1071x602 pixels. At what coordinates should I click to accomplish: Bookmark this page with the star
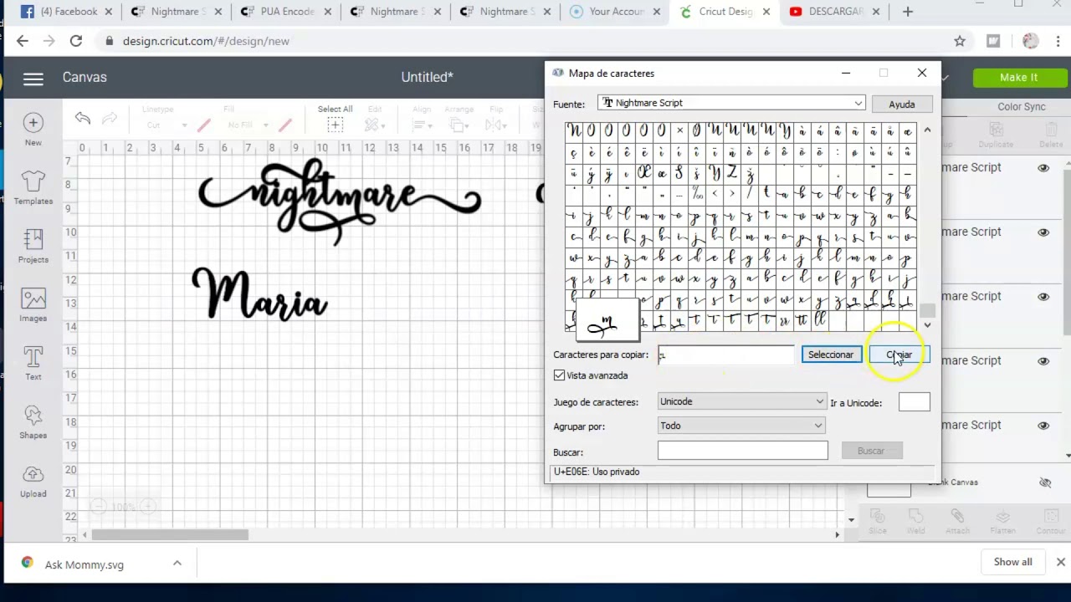[x=960, y=41]
